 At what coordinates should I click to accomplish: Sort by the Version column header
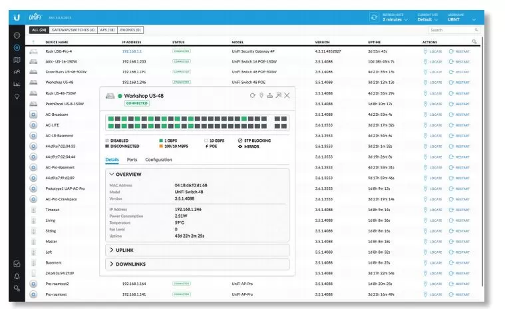pos(323,42)
